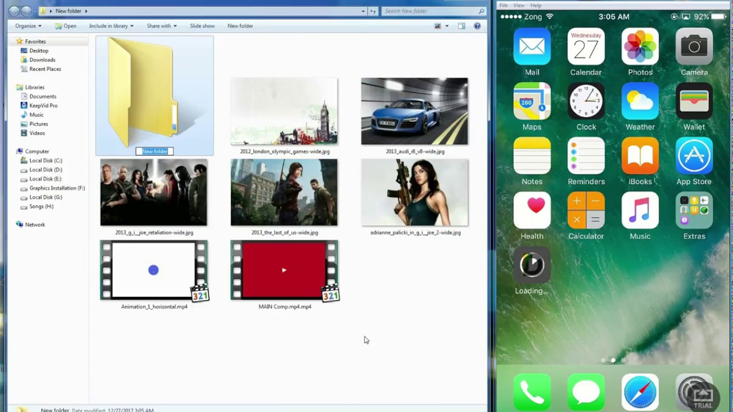Image resolution: width=733 pixels, height=412 pixels.
Task: Open the Messages app in dock
Action: 586,393
